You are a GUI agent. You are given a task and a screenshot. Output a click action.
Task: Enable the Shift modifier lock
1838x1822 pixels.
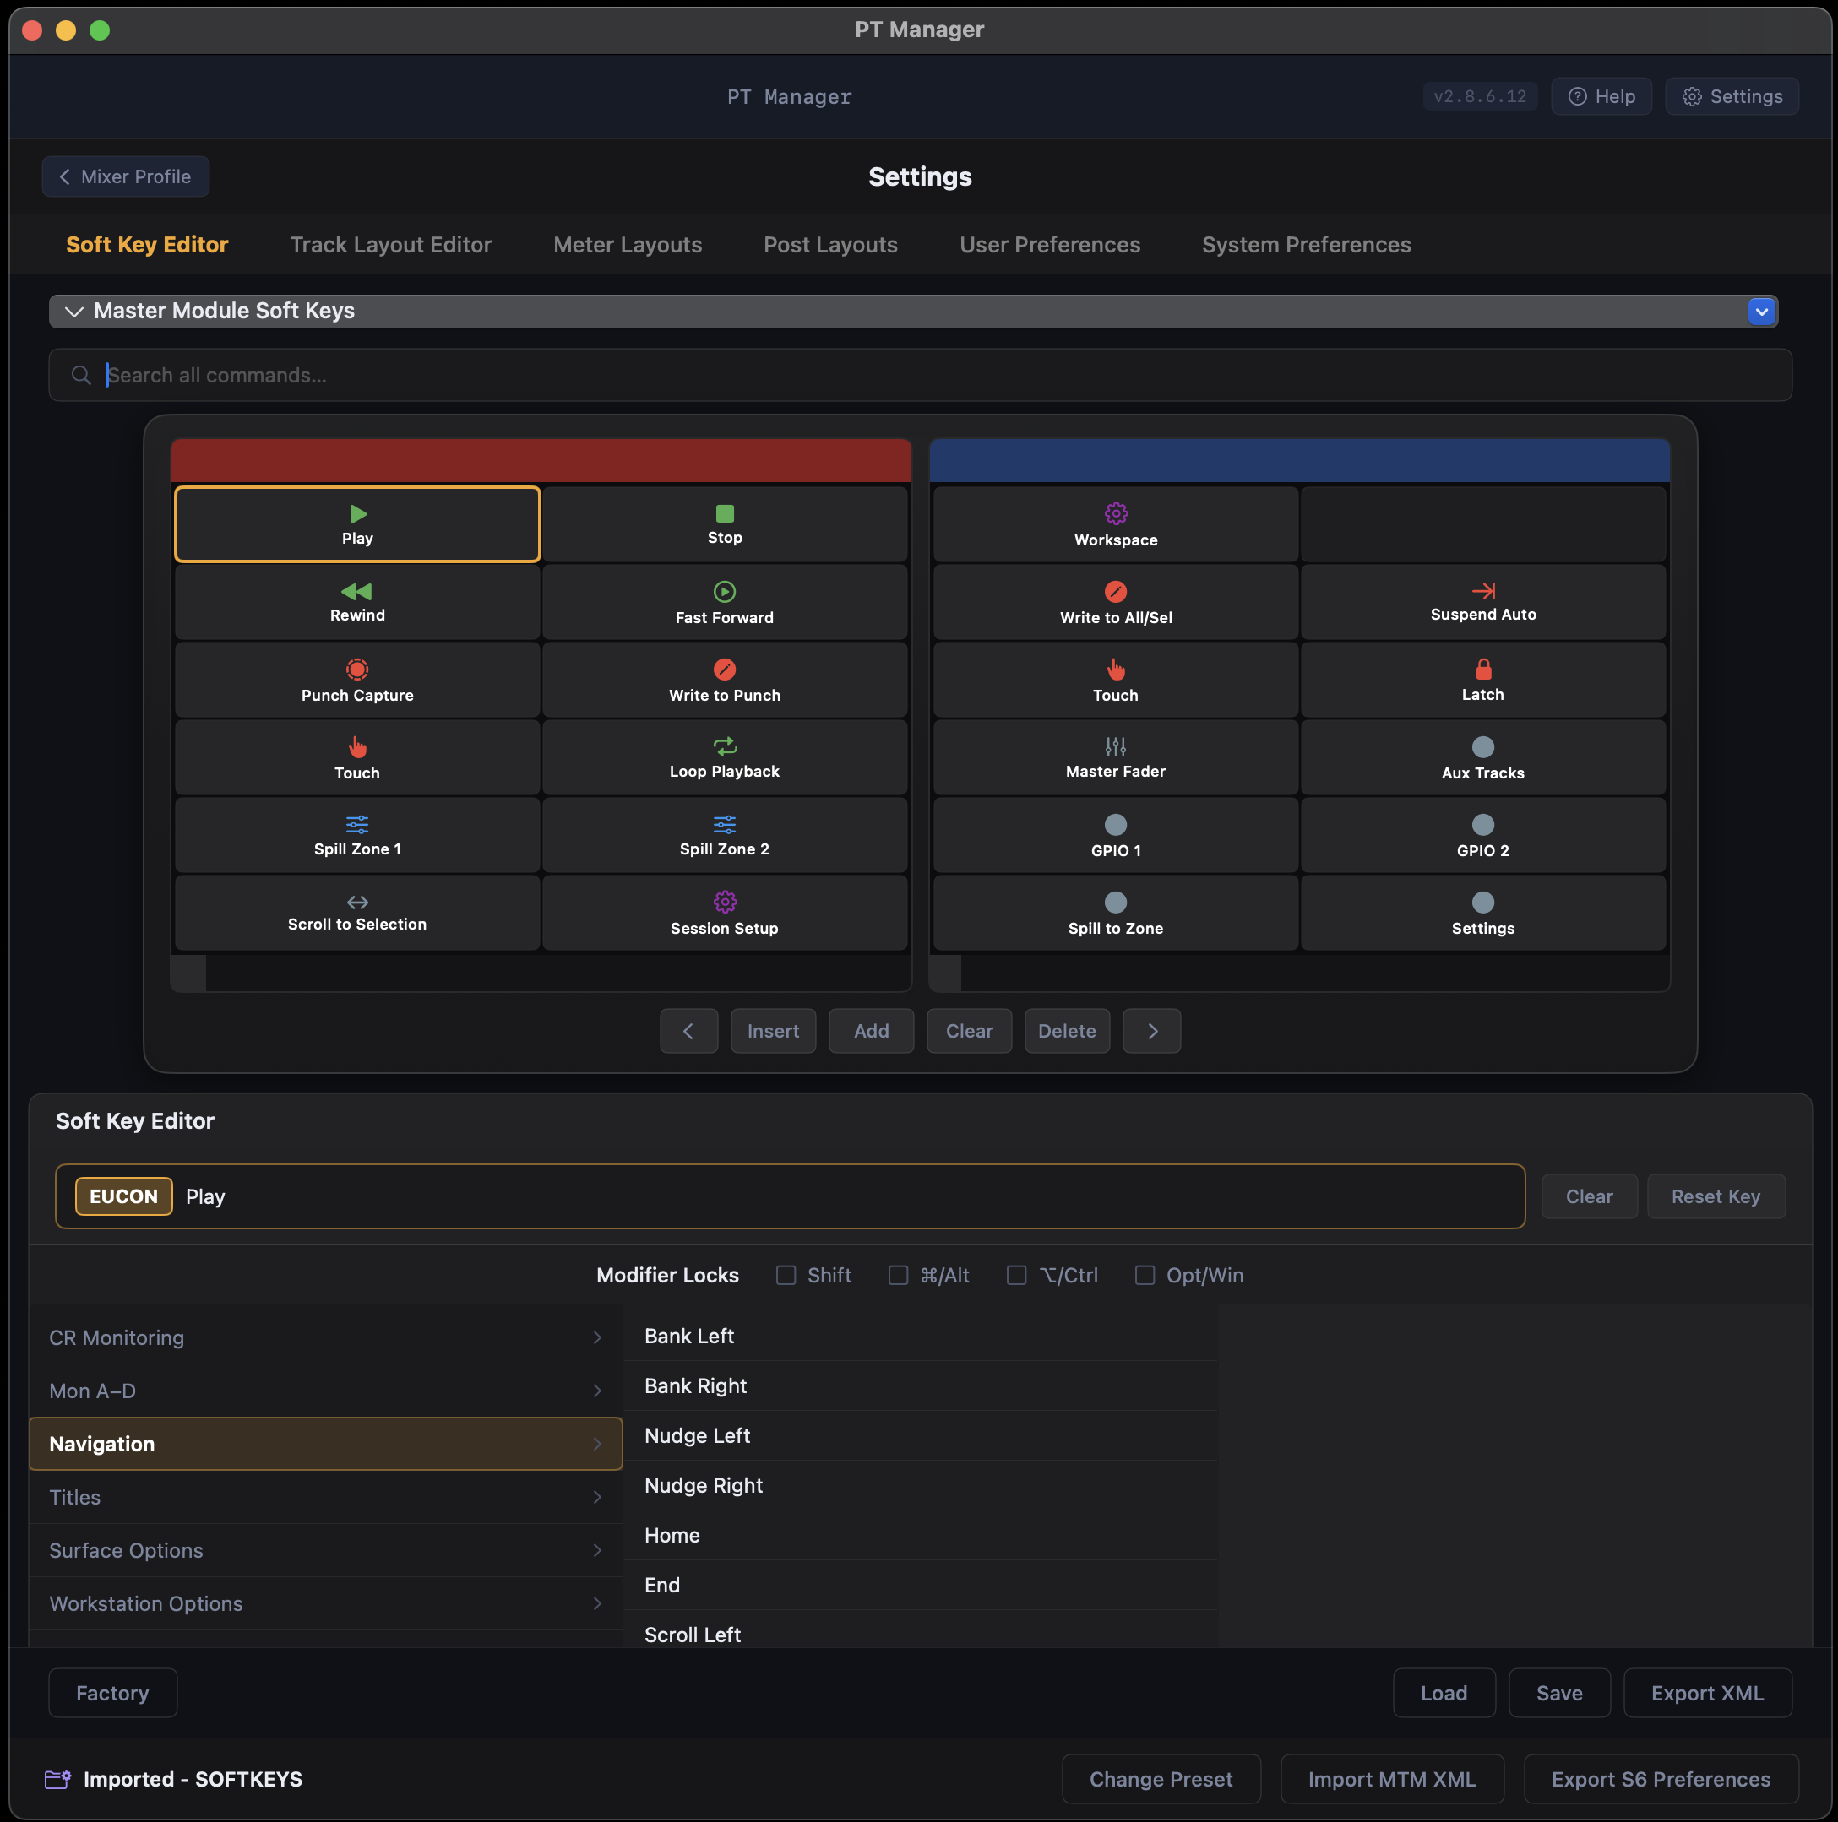click(786, 1275)
